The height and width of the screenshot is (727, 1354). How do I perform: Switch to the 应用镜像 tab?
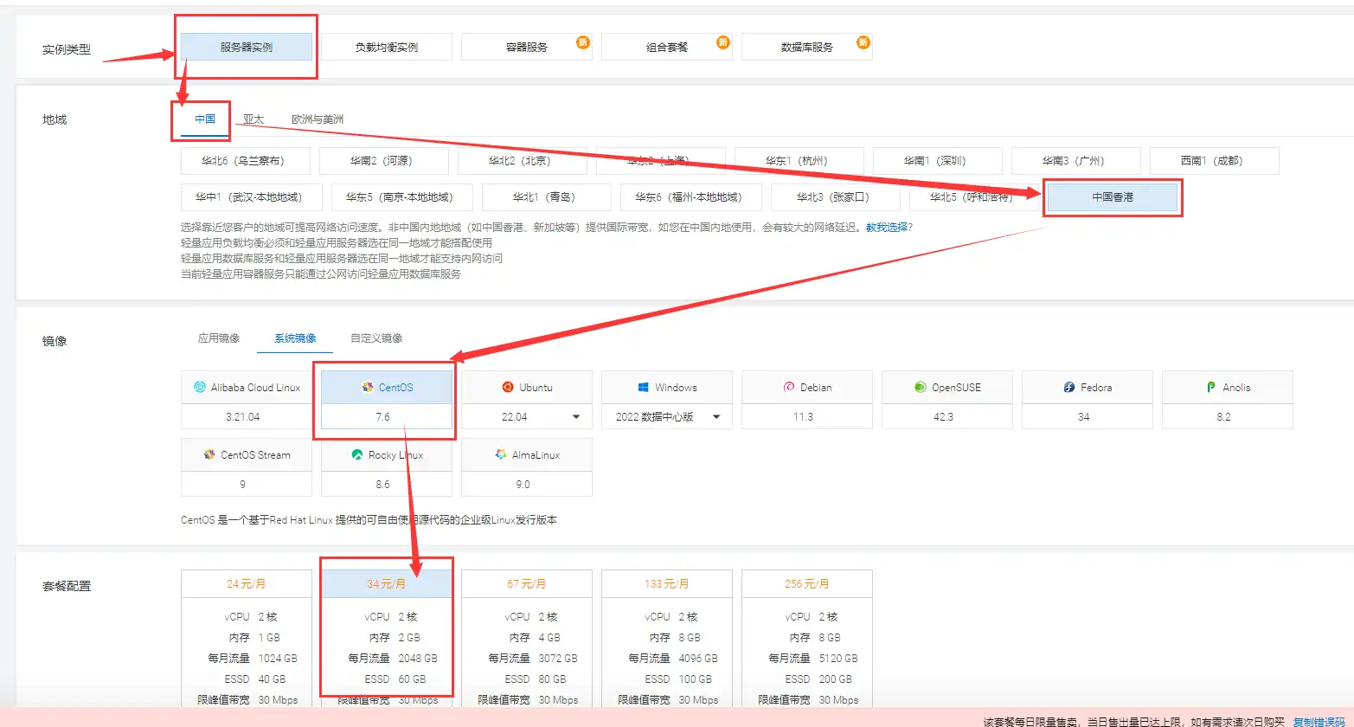click(219, 338)
